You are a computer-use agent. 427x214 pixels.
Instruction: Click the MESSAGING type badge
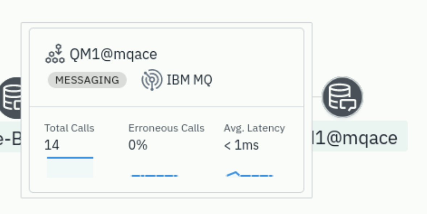click(87, 80)
